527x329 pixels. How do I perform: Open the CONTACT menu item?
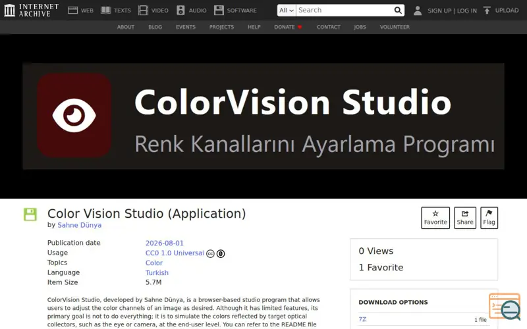point(328,27)
